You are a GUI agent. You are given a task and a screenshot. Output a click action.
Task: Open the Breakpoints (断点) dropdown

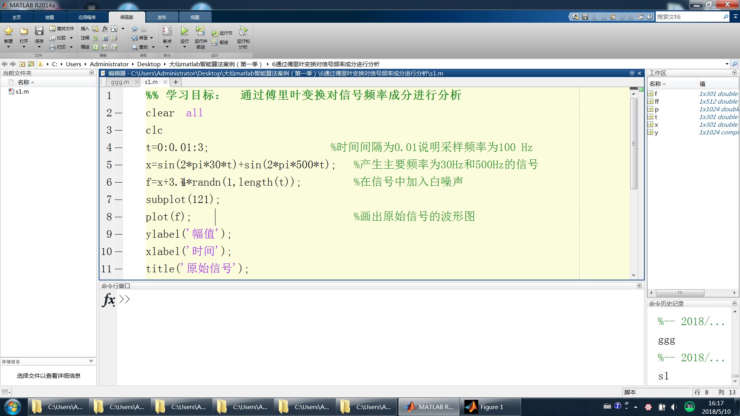tap(167, 47)
